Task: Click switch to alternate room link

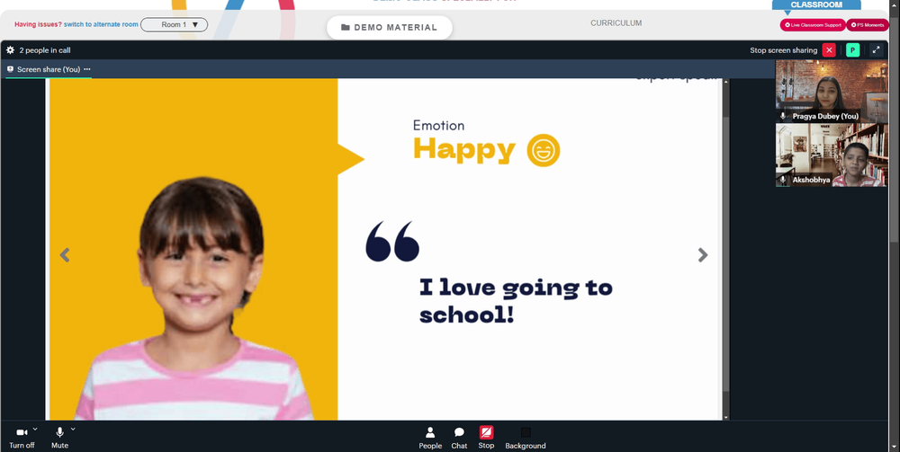Action: coord(101,24)
